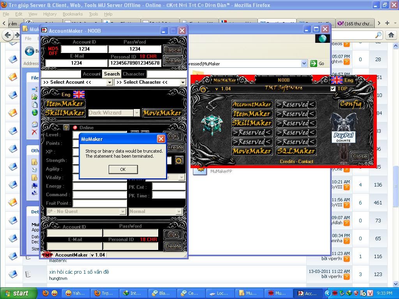This screenshot has height=299, width=399.
Task: Click the green Go arrow in Explorer window
Action: point(314,63)
